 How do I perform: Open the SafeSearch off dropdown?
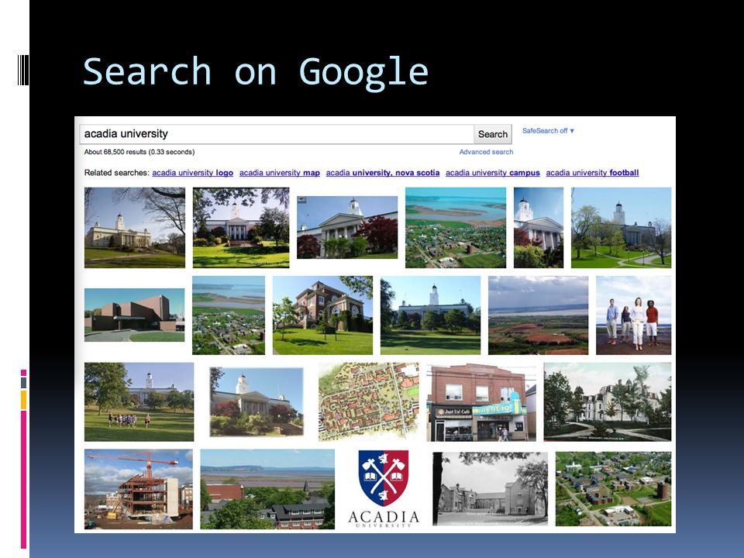pyautogui.click(x=548, y=130)
